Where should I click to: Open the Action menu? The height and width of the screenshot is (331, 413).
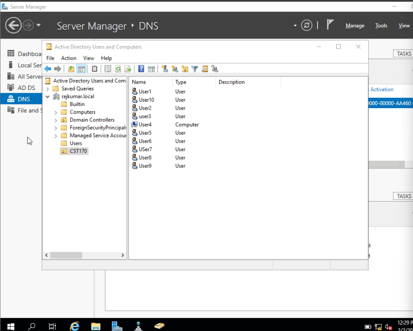(x=69, y=58)
